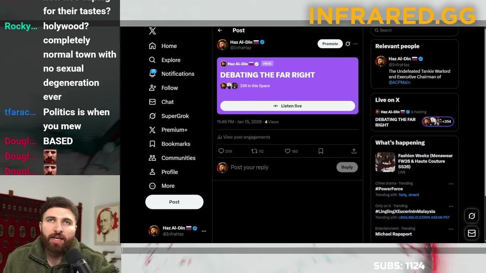Click Haz Al-Din avatar in Relevant people
The image size is (486, 273).
[381, 61]
